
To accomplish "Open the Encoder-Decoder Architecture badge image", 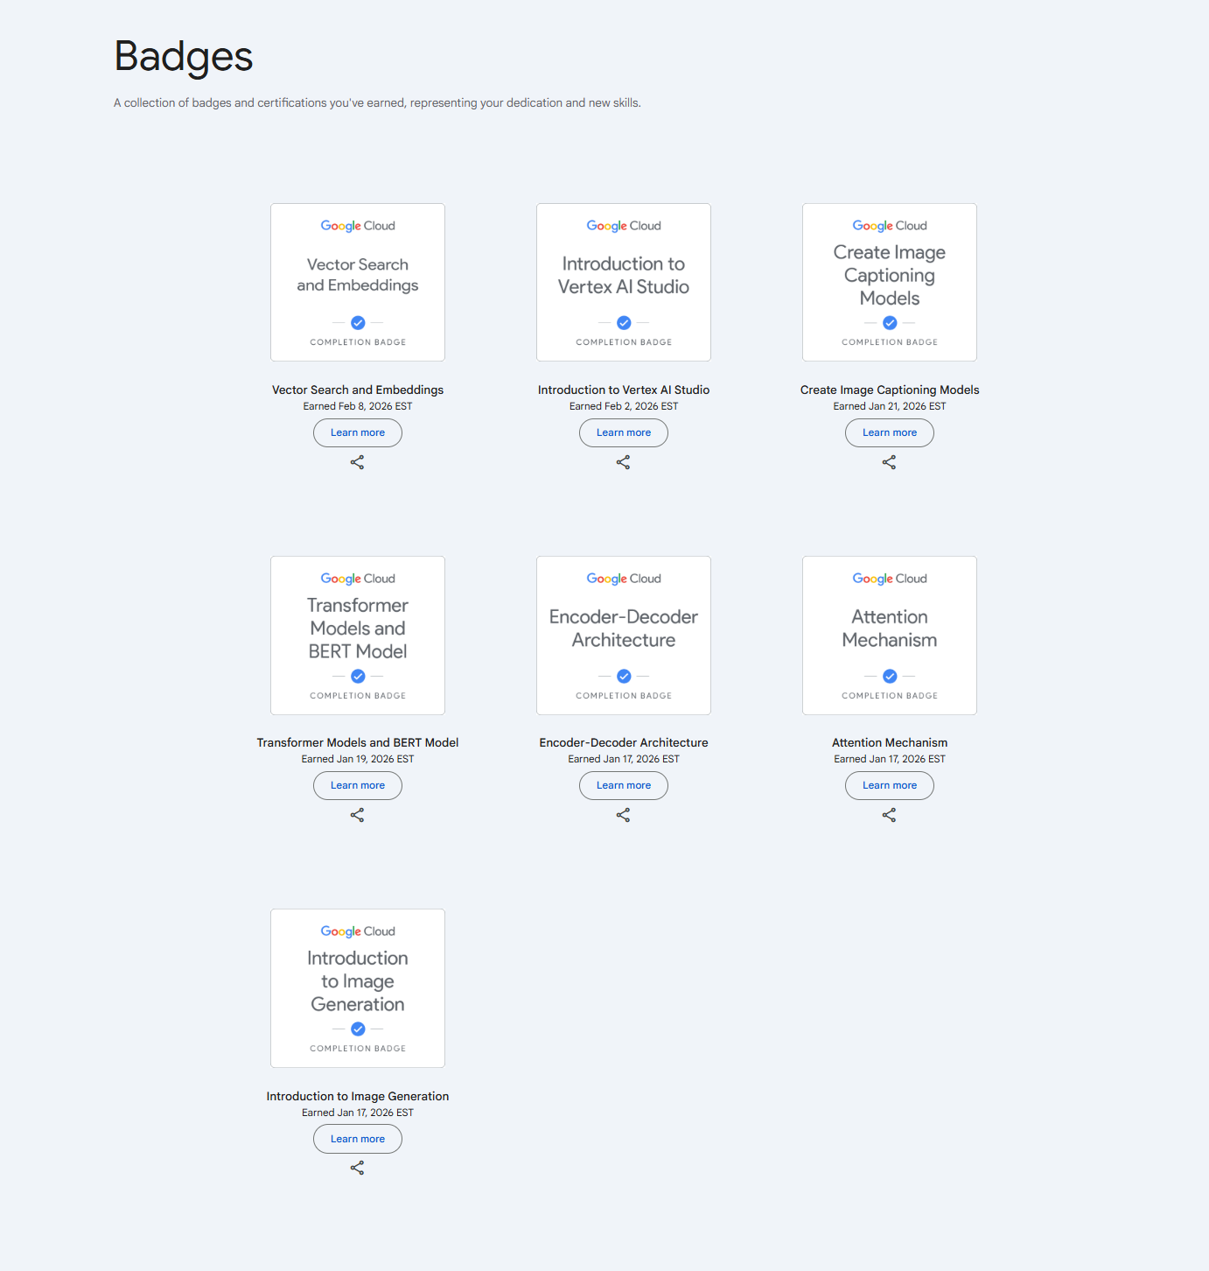I will click(624, 635).
